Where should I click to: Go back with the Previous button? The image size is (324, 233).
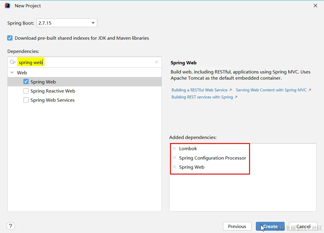[x=237, y=226]
